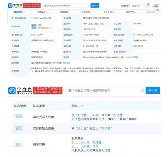
Task: Click the 动态内容 column header
Action: (x=77, y=106)
